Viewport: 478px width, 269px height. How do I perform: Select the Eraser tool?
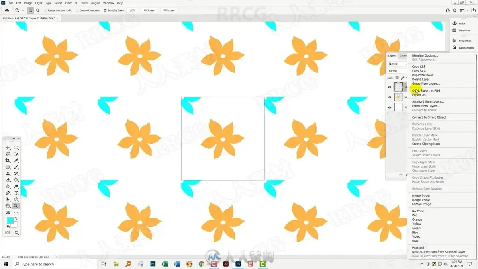8,180
